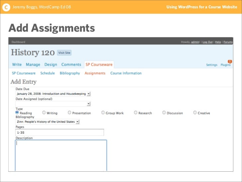The height and width of the screenshot is (182, 242).
Task: Open the Plugins update notification badge
Action: point(230,61)
